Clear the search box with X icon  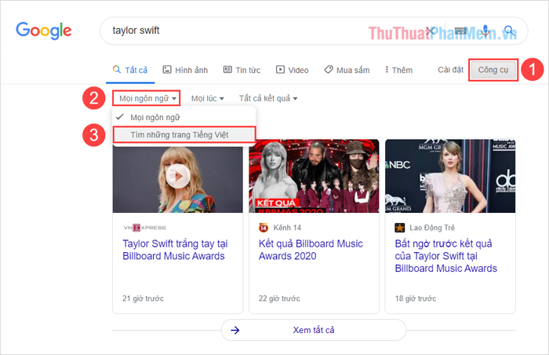tap(431, 31)
